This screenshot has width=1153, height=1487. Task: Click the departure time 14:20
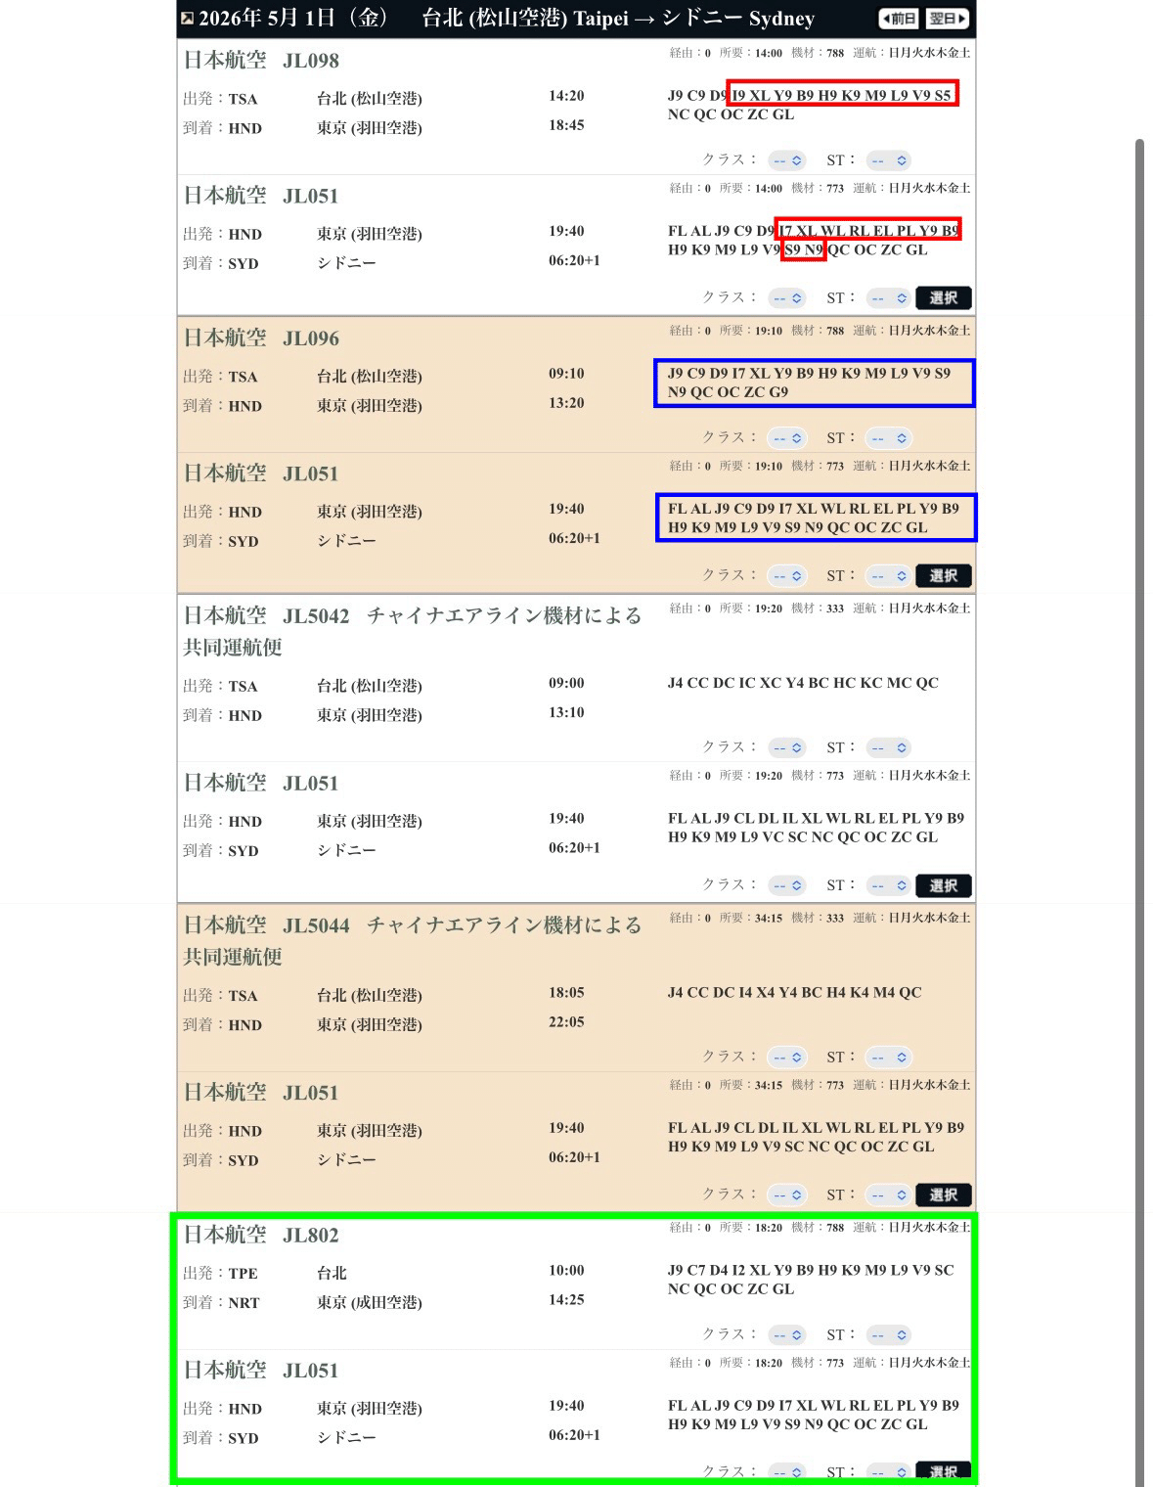pyautogui.click(x=566, y=96)
